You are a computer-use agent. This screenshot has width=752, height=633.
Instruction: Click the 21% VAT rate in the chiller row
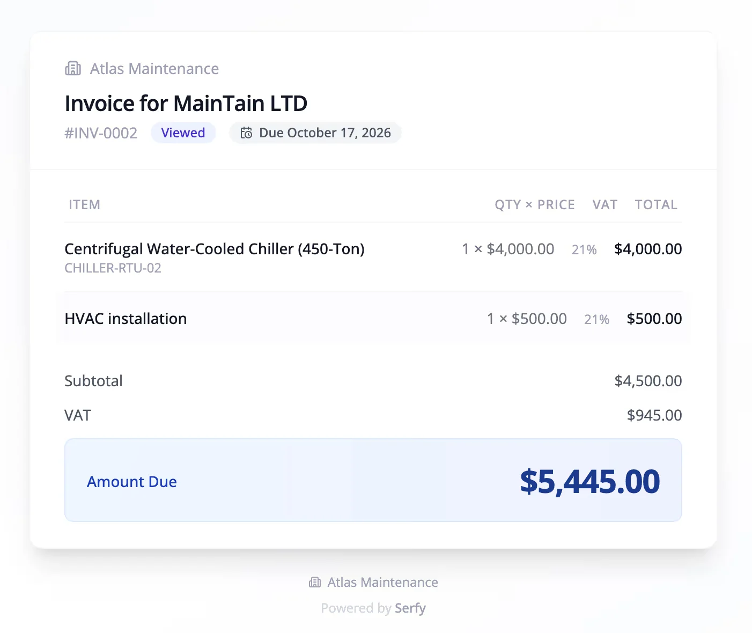pos(584,249)
